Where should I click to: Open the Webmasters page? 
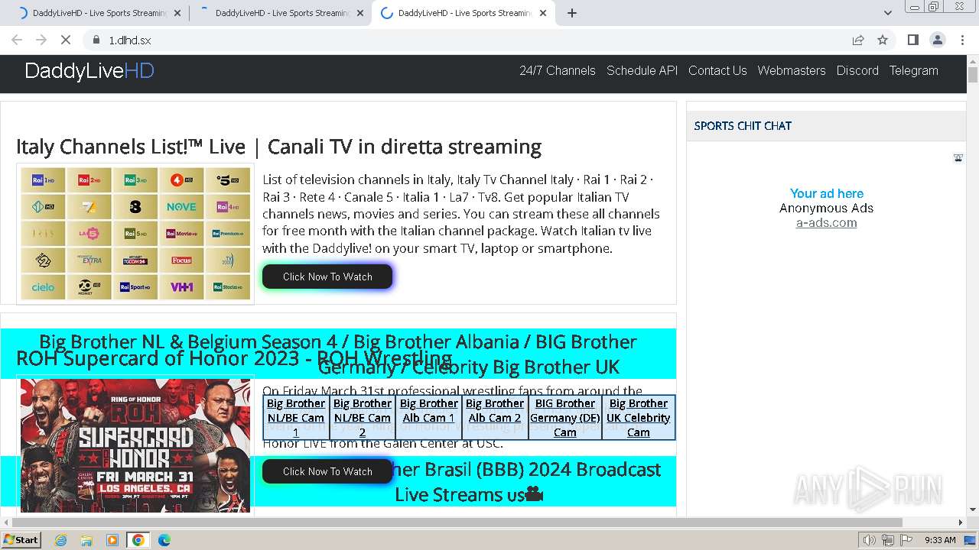(792, 70)
